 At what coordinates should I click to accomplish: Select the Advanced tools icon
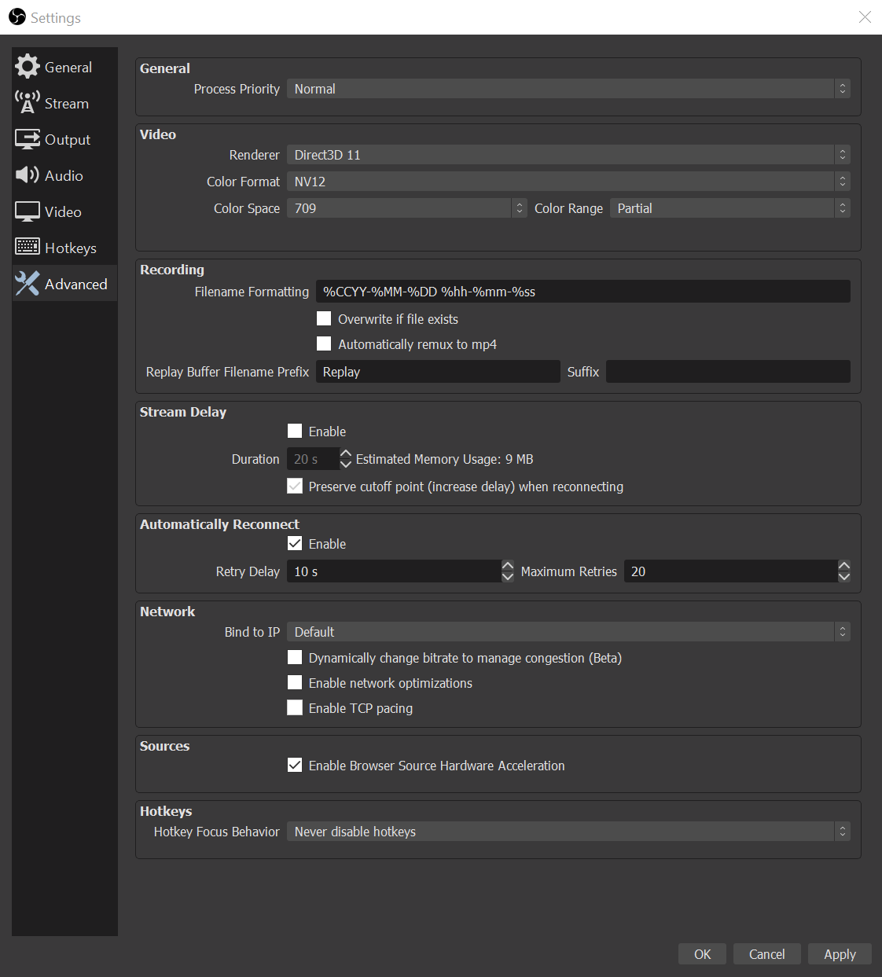tap(28, 284)
